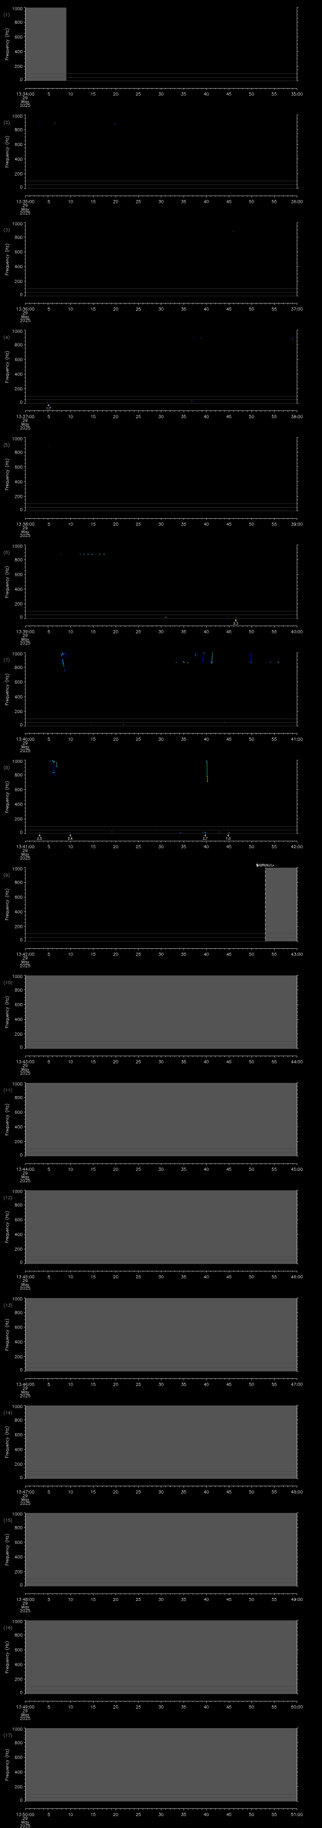Select the blue streak at 50 seconds in panel 7

[251, 658]
